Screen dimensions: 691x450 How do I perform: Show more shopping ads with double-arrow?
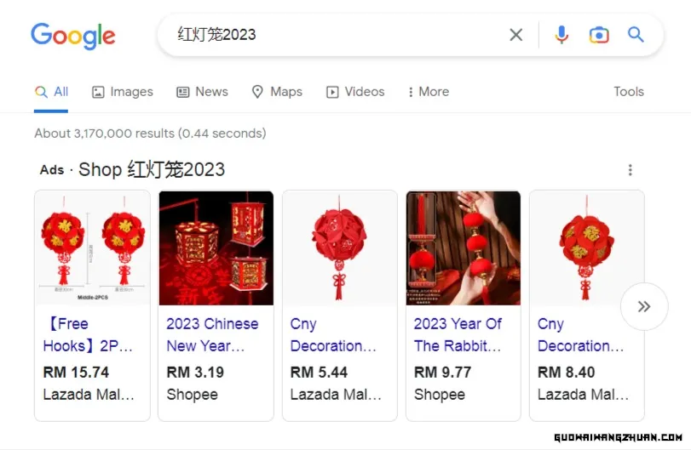point(644,306)
